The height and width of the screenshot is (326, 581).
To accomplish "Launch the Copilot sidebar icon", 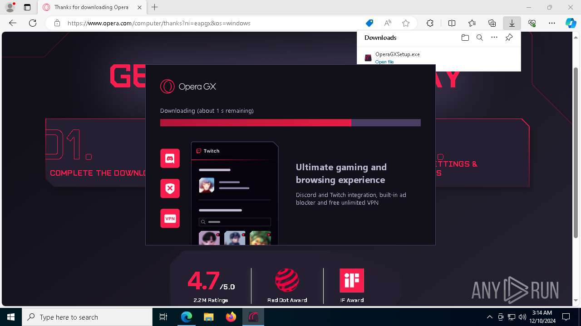I will point(571,23).
